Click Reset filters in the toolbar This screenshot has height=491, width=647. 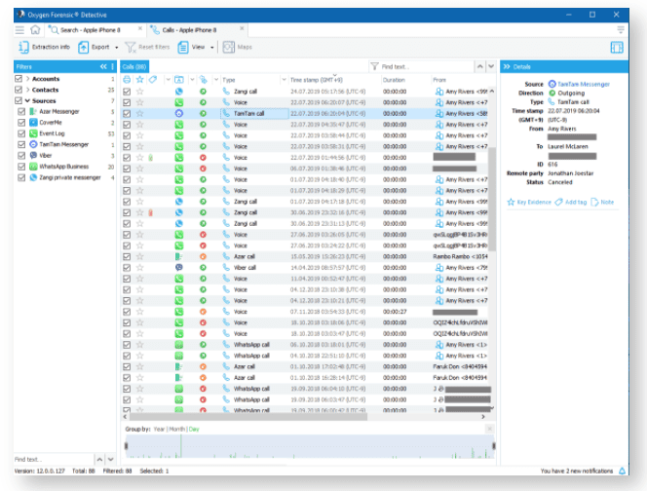click(147, 47)
